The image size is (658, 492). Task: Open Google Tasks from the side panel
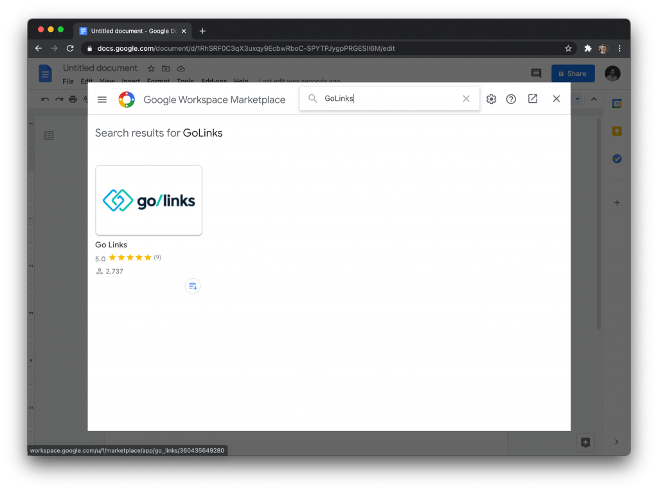point(616,159)
